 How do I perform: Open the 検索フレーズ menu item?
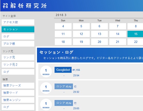(x=18, y=86)
